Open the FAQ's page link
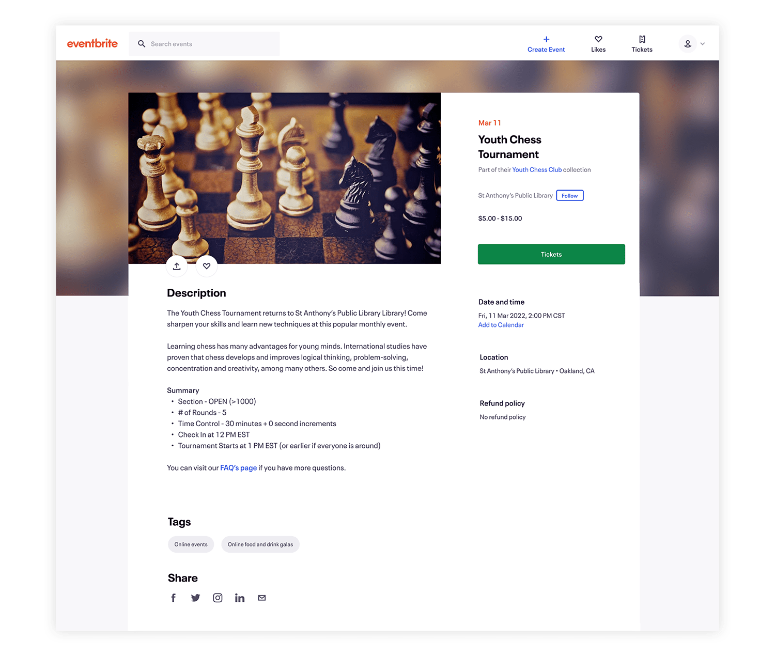The height and width of the screenshot is (672, 775). 238,467
